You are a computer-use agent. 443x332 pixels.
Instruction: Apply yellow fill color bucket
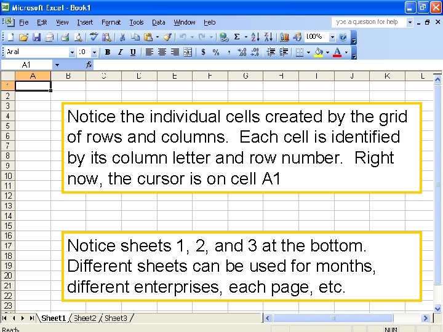point(319,52)
